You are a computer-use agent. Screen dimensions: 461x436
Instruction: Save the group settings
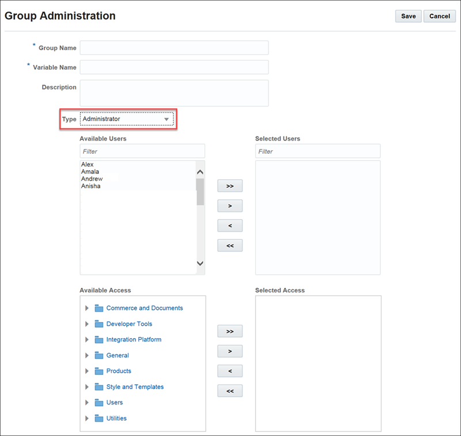(x=409, y=16)
